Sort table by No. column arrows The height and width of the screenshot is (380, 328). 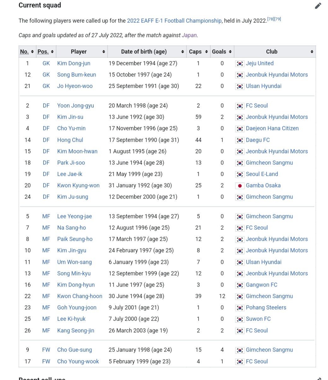click(32, 52)
